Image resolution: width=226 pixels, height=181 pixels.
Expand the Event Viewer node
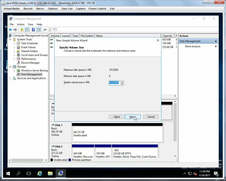point(14,47)
